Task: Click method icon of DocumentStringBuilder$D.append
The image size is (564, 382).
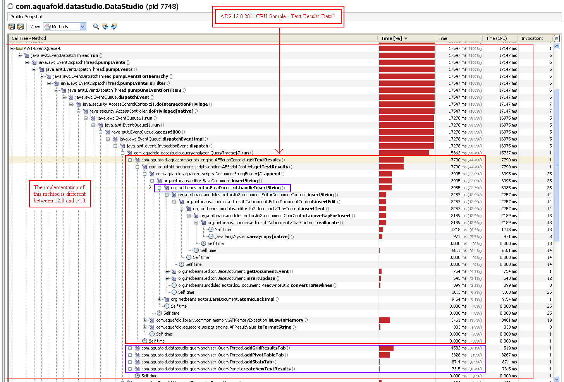Action: tap(152, 174)
